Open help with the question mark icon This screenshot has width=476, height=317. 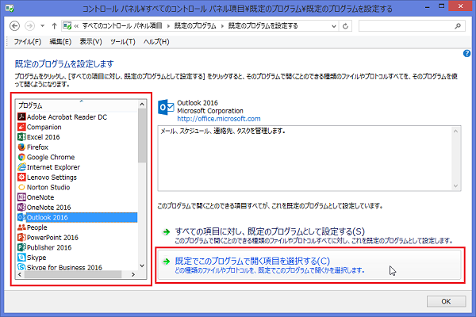click(x=466, y=54)
